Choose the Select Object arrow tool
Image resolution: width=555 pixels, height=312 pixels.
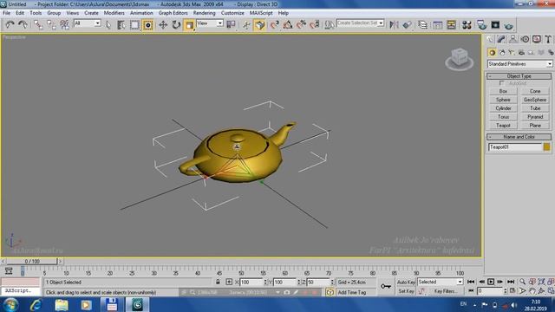point(108,25)
